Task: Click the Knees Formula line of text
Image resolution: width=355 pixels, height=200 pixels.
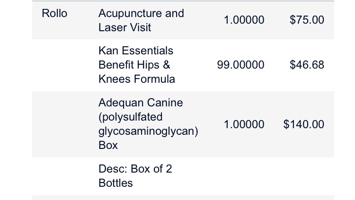Action: 137,79
